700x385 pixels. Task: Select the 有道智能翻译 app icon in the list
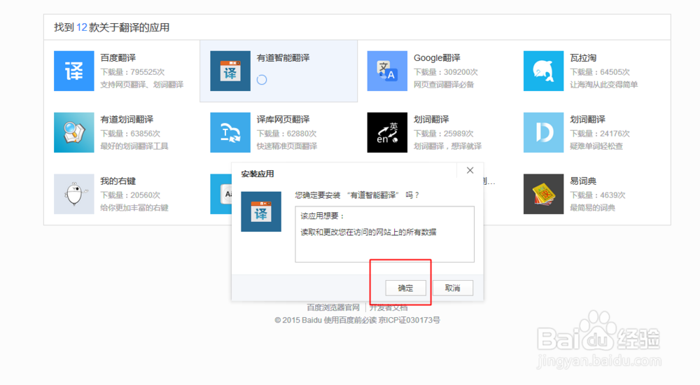(230, 71)
